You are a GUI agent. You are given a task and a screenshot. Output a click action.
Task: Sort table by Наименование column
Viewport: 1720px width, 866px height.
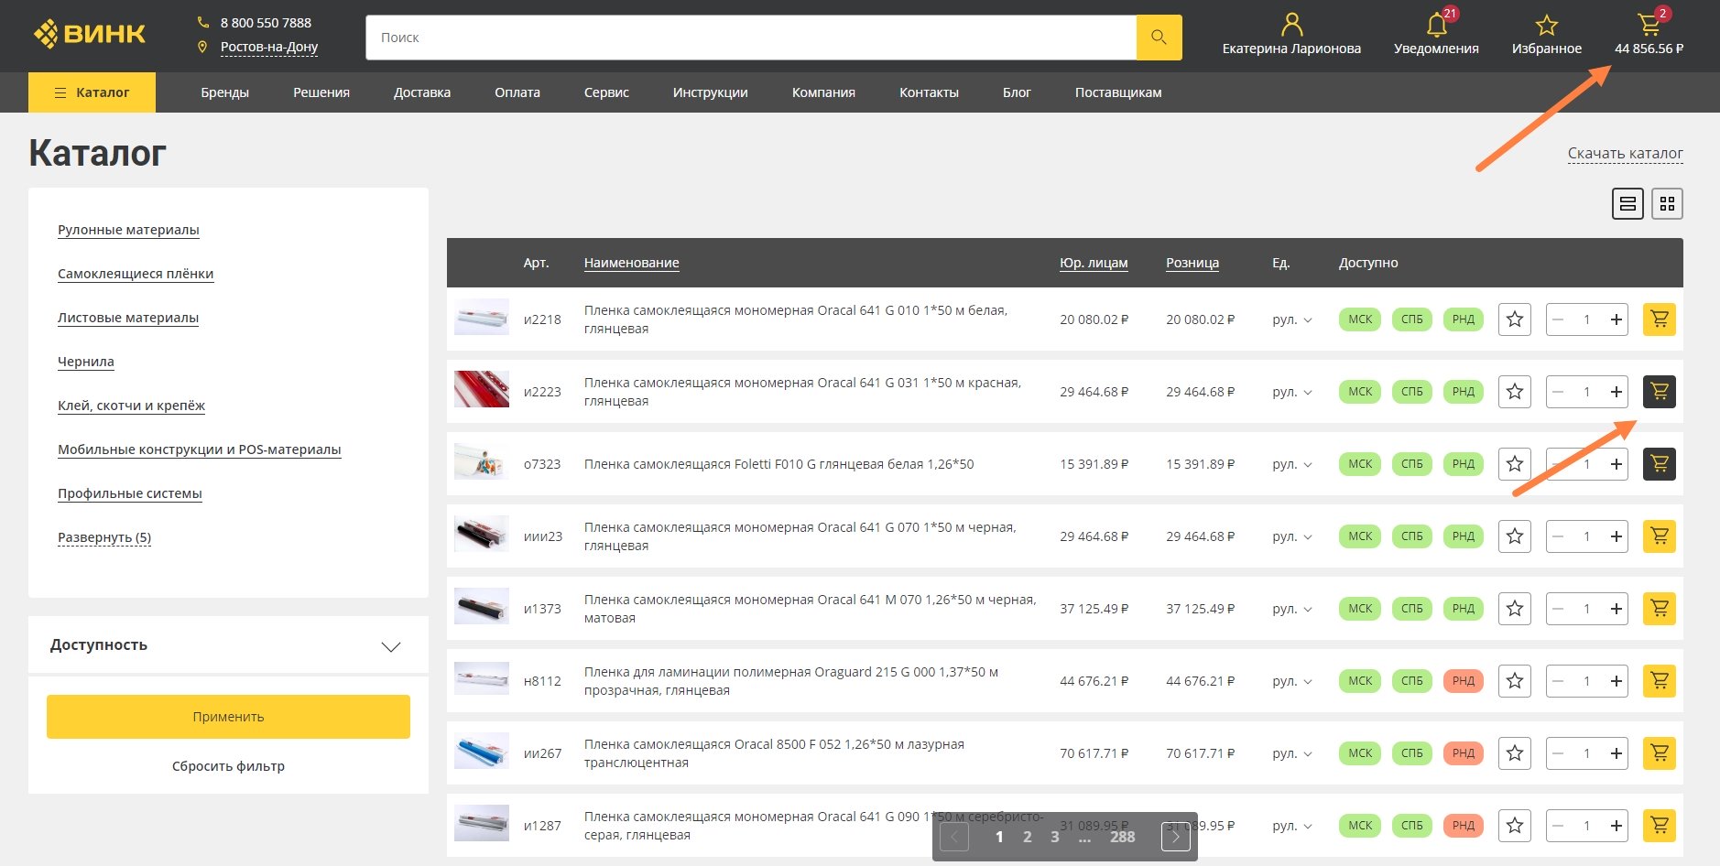(x=632, y=263)
